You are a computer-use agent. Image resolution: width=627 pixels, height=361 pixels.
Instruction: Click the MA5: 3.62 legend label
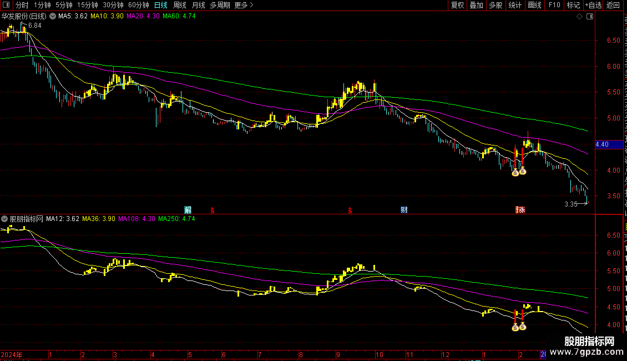[x=73, y=17]
